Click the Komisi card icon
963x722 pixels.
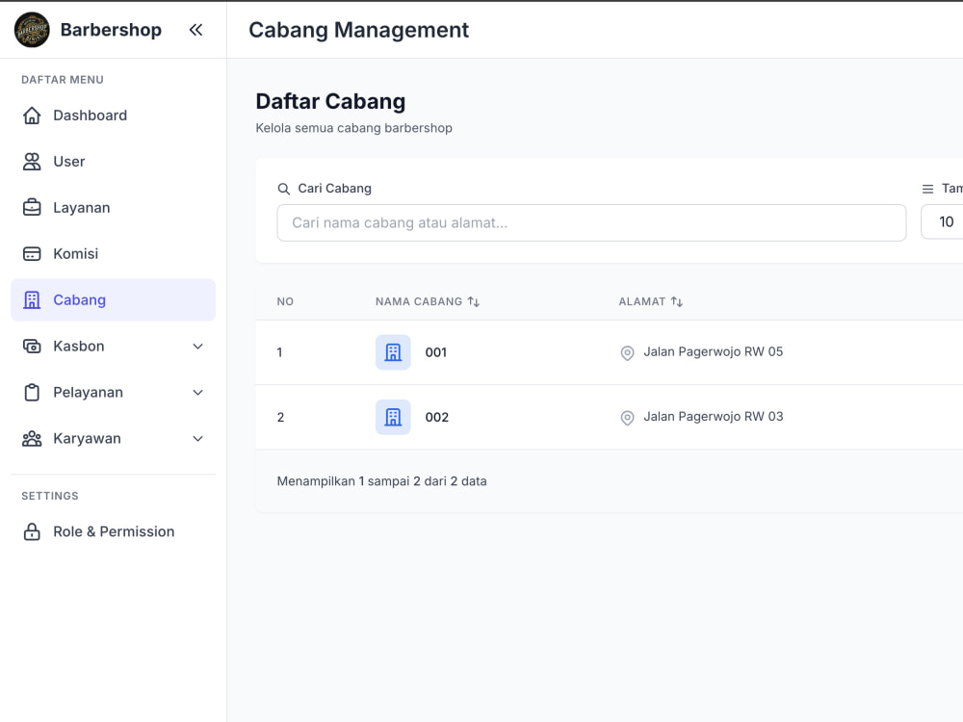coord(32,253)
